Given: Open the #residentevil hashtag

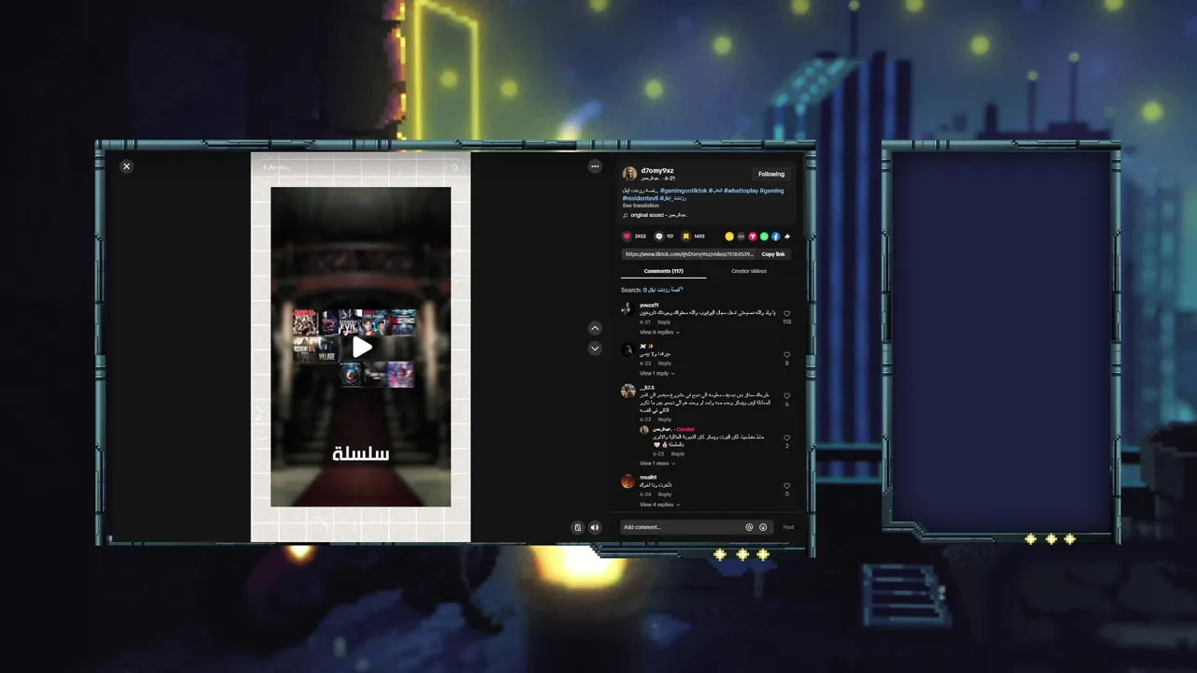Looking at the screenshot, I should pos(640,198).
